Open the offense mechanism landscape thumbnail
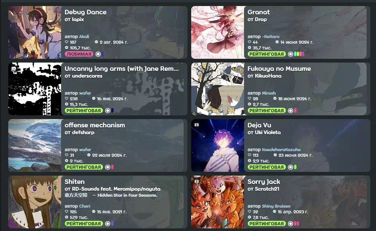The width and height of the screenshot is (376, 231). tap(35, 145)
